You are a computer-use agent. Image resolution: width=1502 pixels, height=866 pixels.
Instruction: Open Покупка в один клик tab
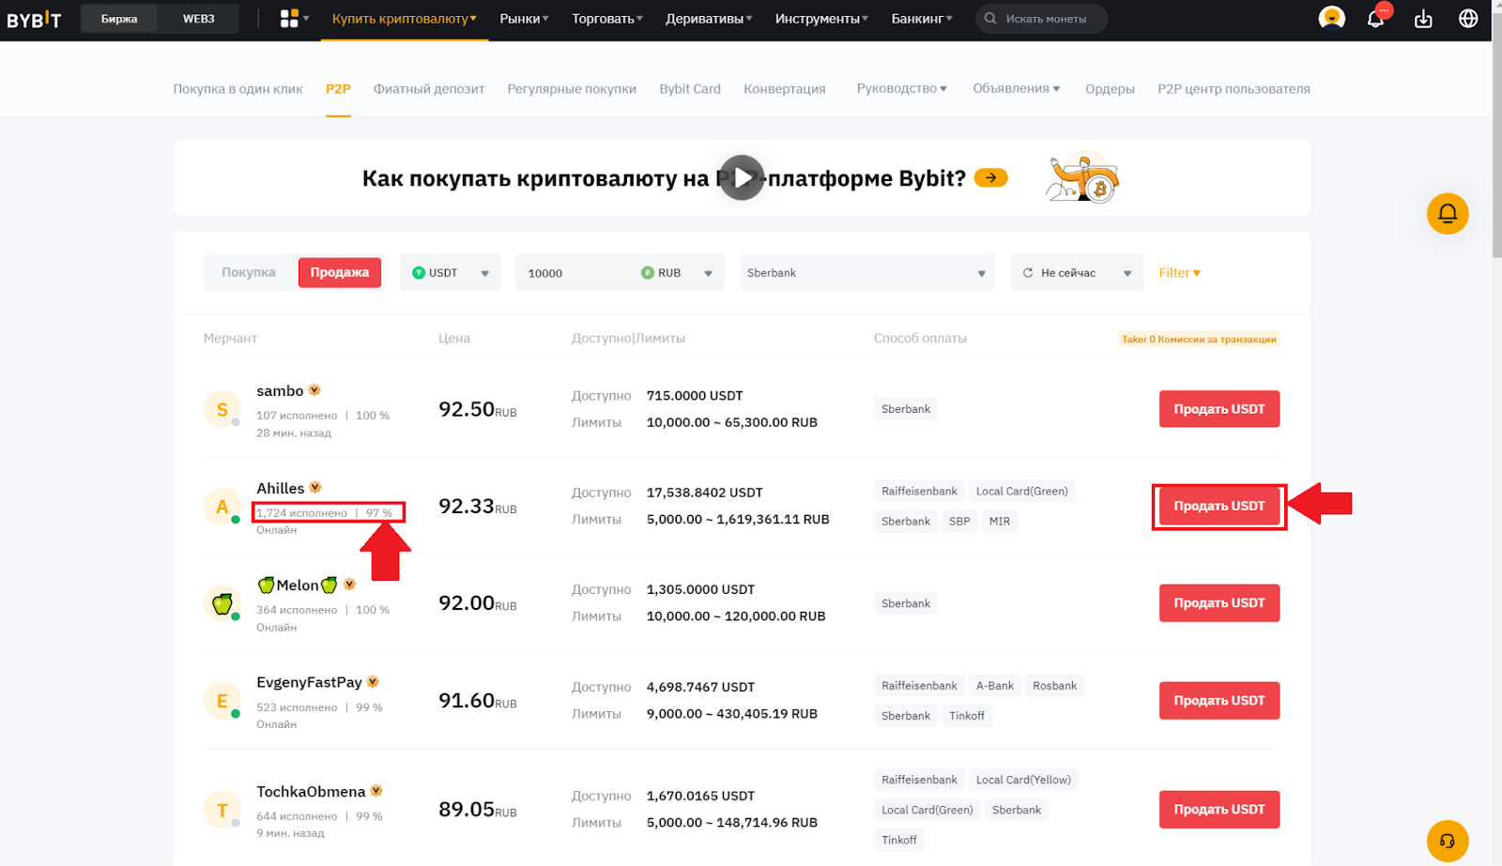238,88
